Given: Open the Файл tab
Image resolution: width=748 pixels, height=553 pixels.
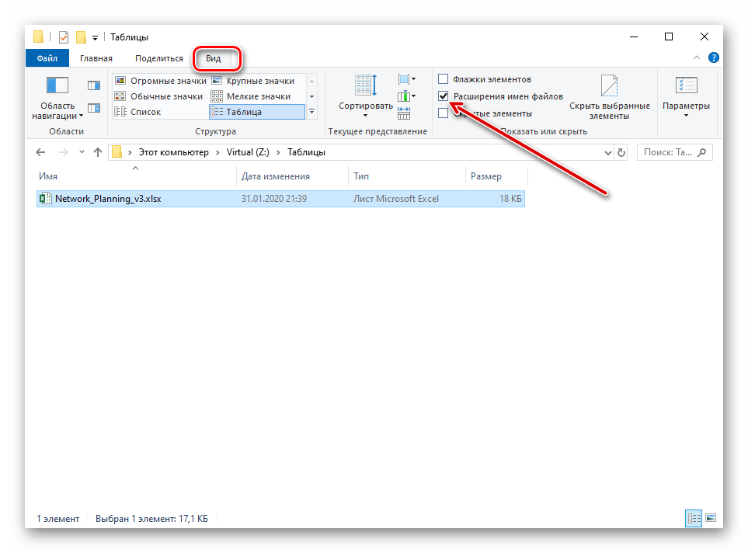Looking at the screenshot, I should pyautogui.click(x=47, y=58).
